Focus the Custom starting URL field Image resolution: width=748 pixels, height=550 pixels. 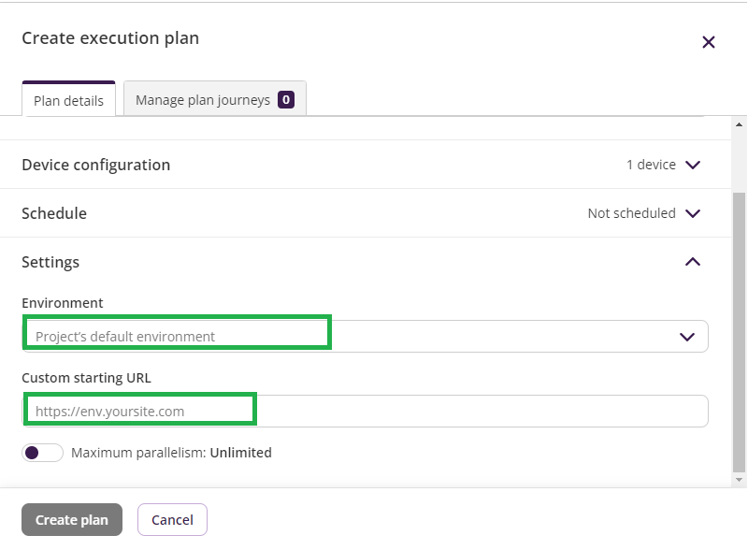click(366, 411)
